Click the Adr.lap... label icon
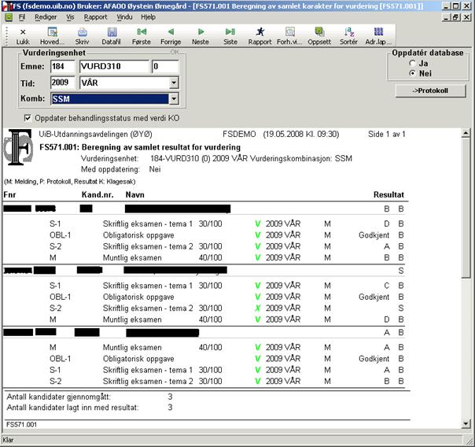This screenshot has height=447, width=475. (x=378, y=31)
